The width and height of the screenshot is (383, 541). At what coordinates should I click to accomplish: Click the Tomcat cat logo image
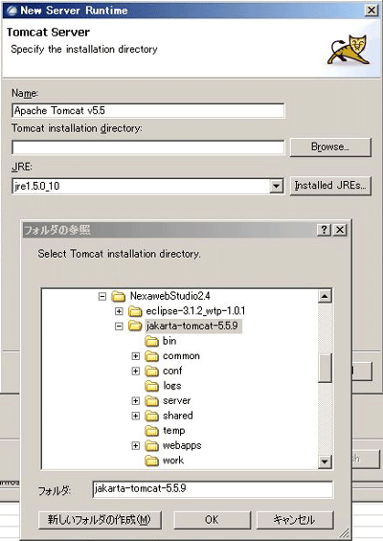coord(349,50)
